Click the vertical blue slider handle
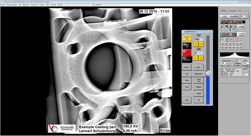 click(x=208, y=74)
